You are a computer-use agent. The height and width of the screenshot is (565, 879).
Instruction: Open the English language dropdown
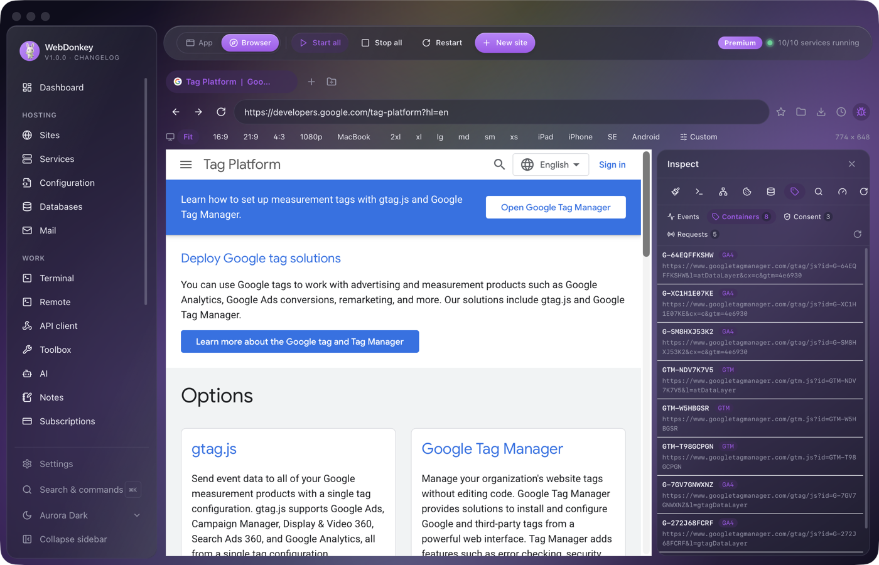pyautogui.click(x=551, y=164)
